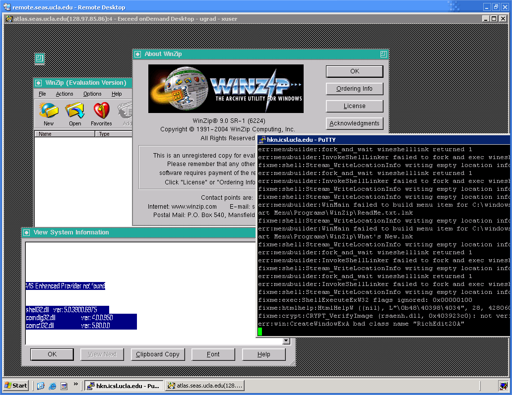The height and width of the screenshot is (395, 512).
Task: Click the greyed View Next button
Action: [102, 354]
